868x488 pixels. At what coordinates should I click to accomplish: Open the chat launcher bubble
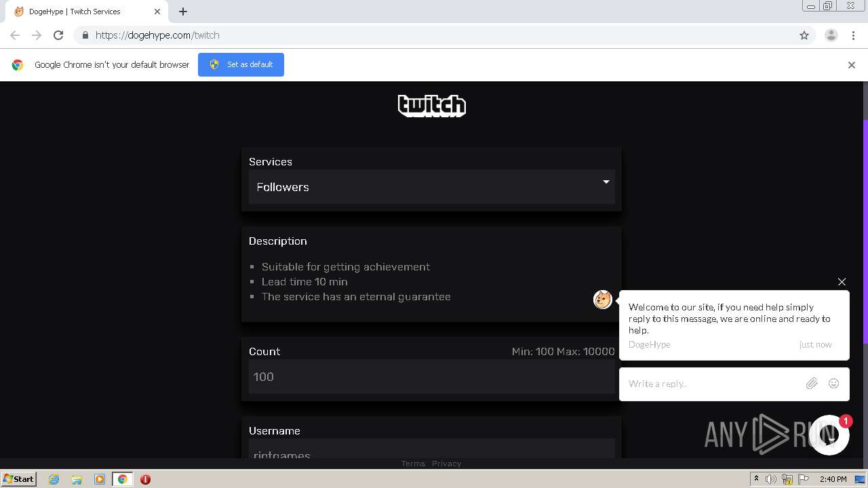pyautogui.click(x=829, y=434)
